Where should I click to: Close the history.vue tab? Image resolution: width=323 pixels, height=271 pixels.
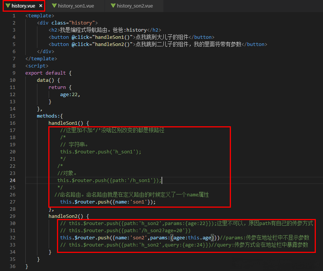[41, 6]
